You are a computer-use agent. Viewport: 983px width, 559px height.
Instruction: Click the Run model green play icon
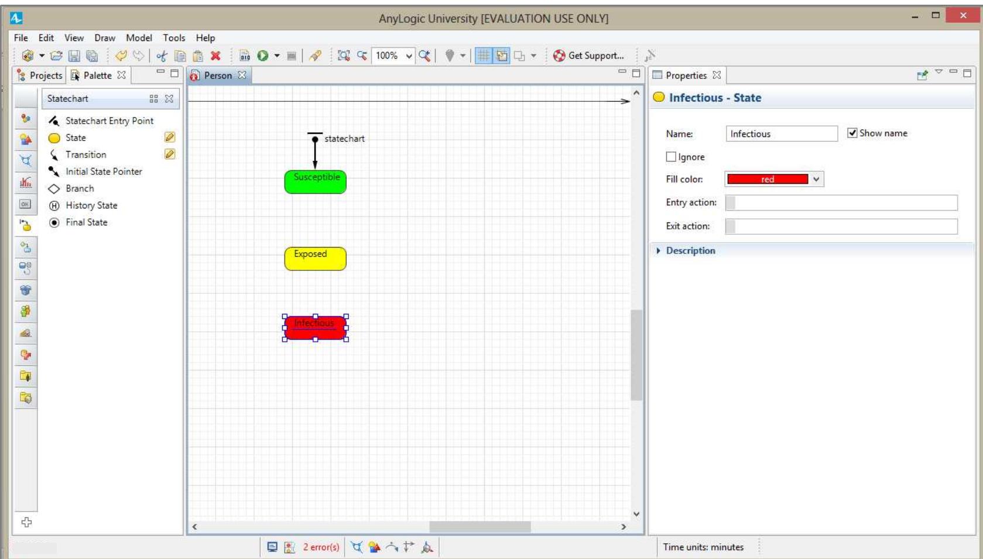[x=263, y=56]
